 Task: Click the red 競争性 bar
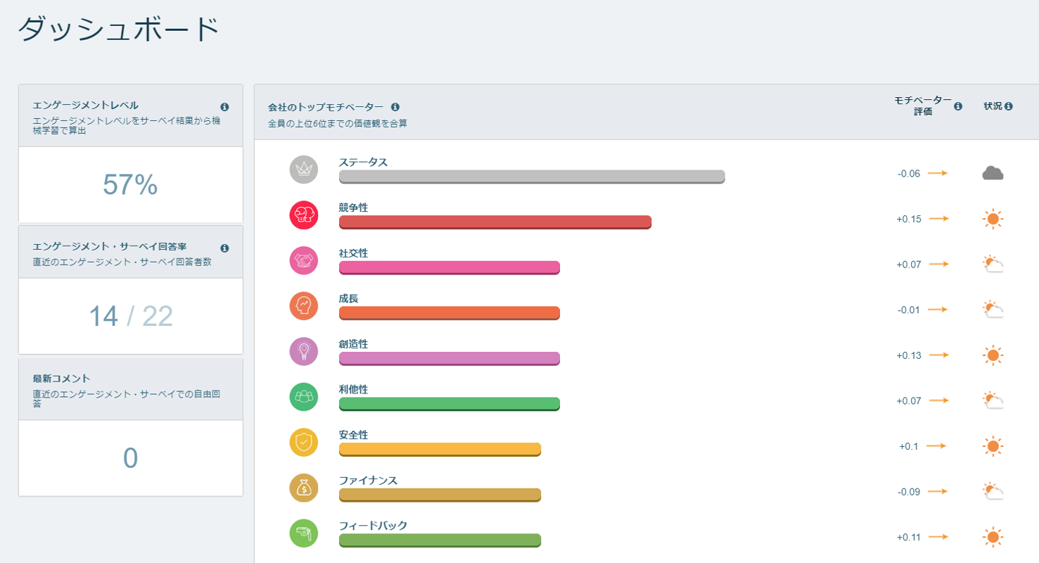(495, 222)
